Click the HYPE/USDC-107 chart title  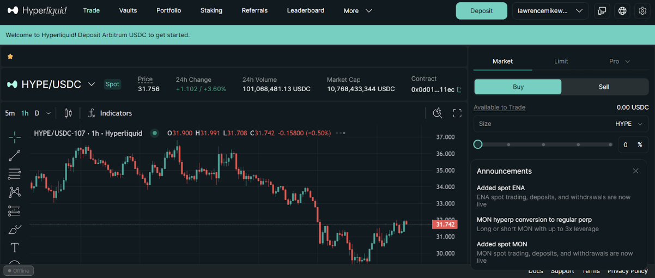coord(88,133)
